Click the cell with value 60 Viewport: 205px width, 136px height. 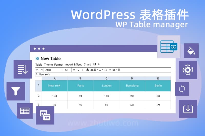point(132,105)
